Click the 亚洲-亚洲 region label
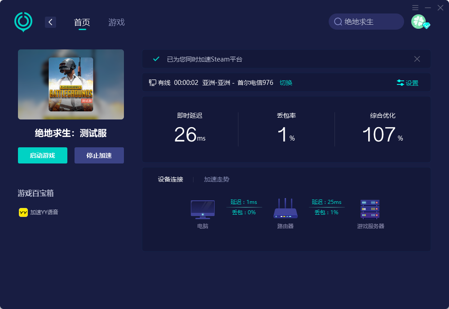Screen dimensions: 449x309 (x=216, y=83)
